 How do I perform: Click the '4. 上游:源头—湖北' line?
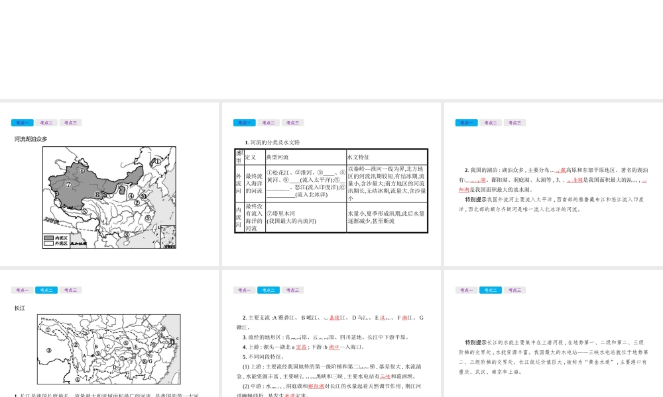click(x=304, y=347)
